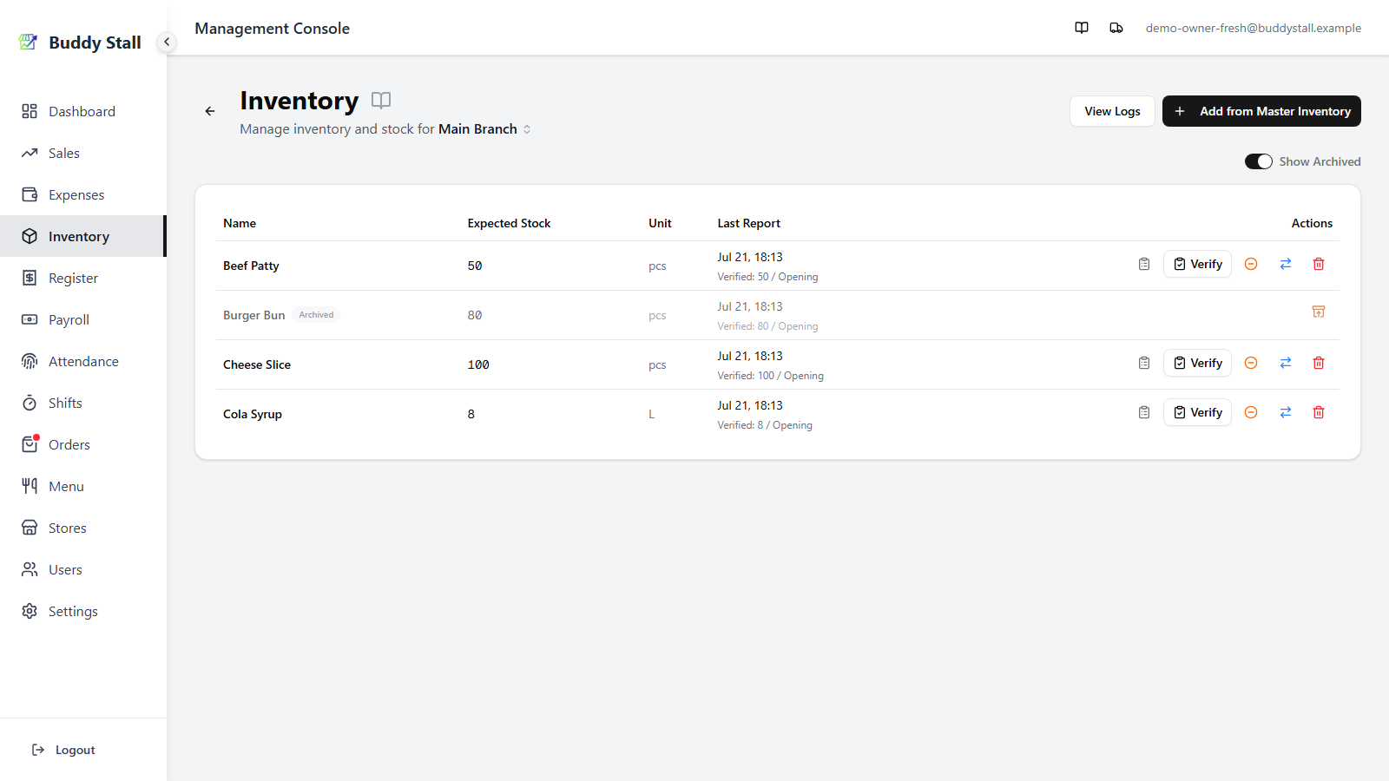Click the Cola Syrup item name
This screenshot has width=1389, height=781.
pyautogui.click(x=253, y=414)
